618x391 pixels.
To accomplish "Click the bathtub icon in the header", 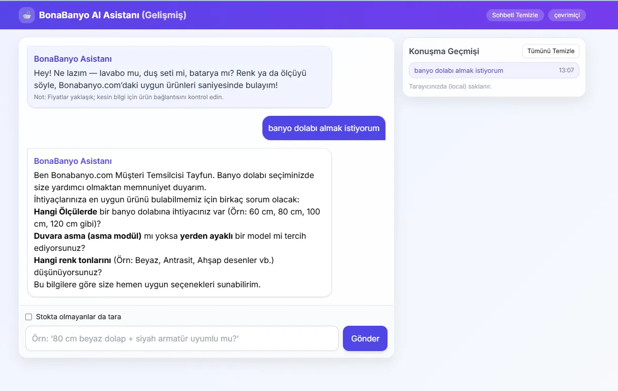I will (26, 15).
